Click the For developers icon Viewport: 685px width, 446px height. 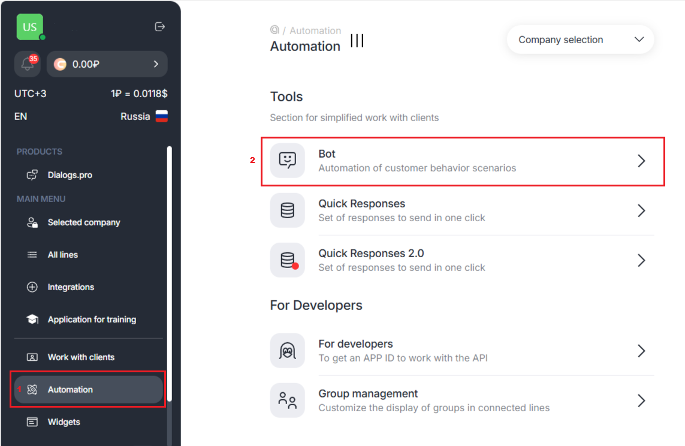(288, 351)
